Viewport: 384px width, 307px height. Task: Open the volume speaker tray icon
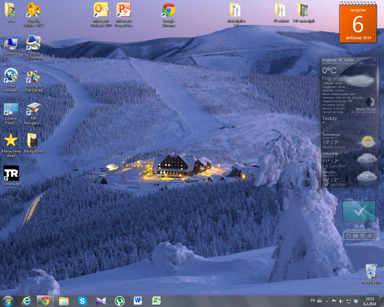(x=341, y=301)
